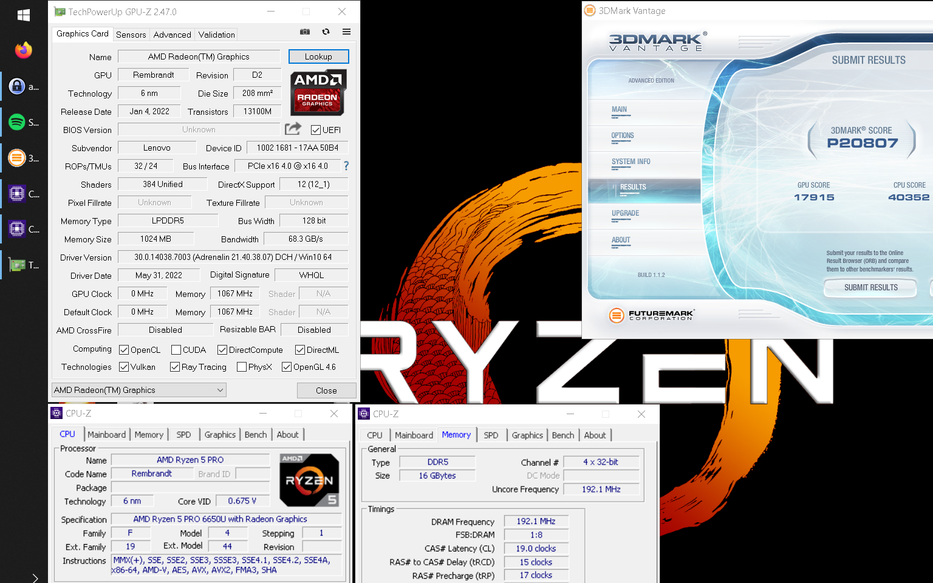Open Bench tab in right CPU-Z
This screenshot has width=933, height=583.
[563, 435]
